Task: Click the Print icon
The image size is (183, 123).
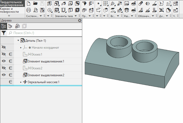Action: coord(29,10)
